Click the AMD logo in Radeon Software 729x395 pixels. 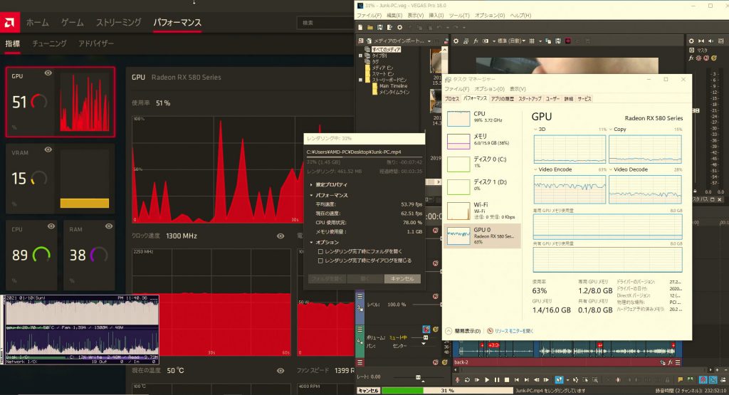12,23
